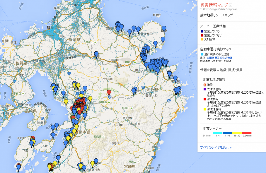Click the blue marker at Kunisaki peninsula tip
Viewport: 266px width, 173px height.
pyautogui.click(x=164, y=29)
